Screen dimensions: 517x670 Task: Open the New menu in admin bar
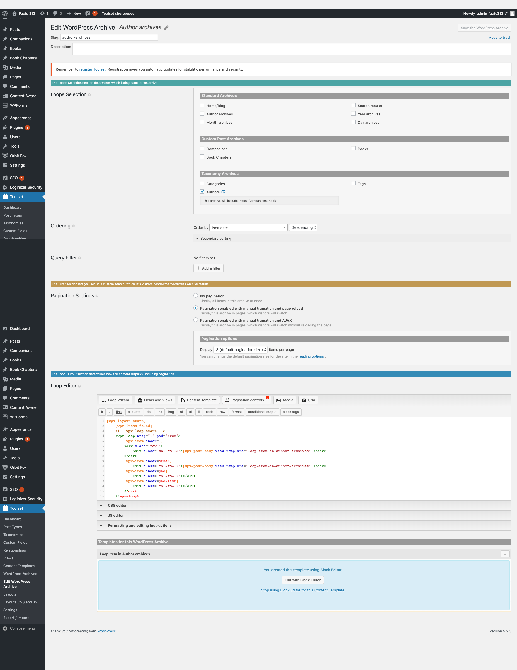pos(74,13)
